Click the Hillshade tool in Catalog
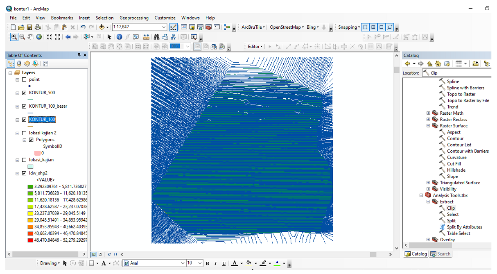 click(x=456, y=170)
